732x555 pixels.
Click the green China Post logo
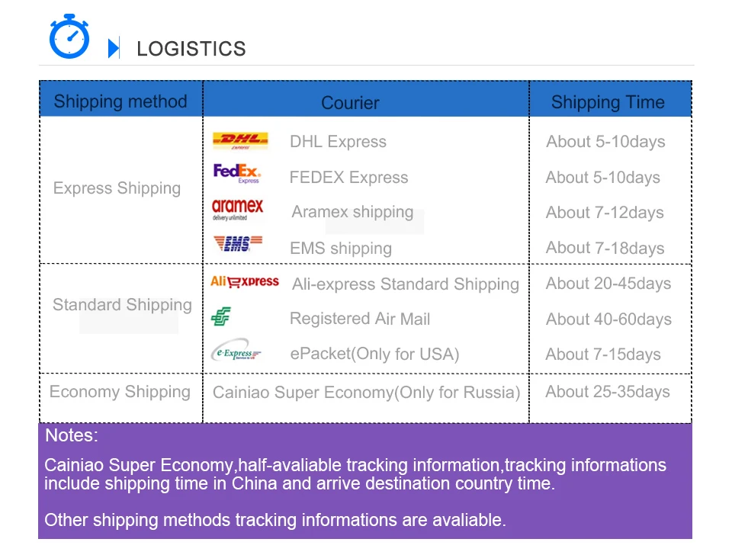click(x=221, y=316)
